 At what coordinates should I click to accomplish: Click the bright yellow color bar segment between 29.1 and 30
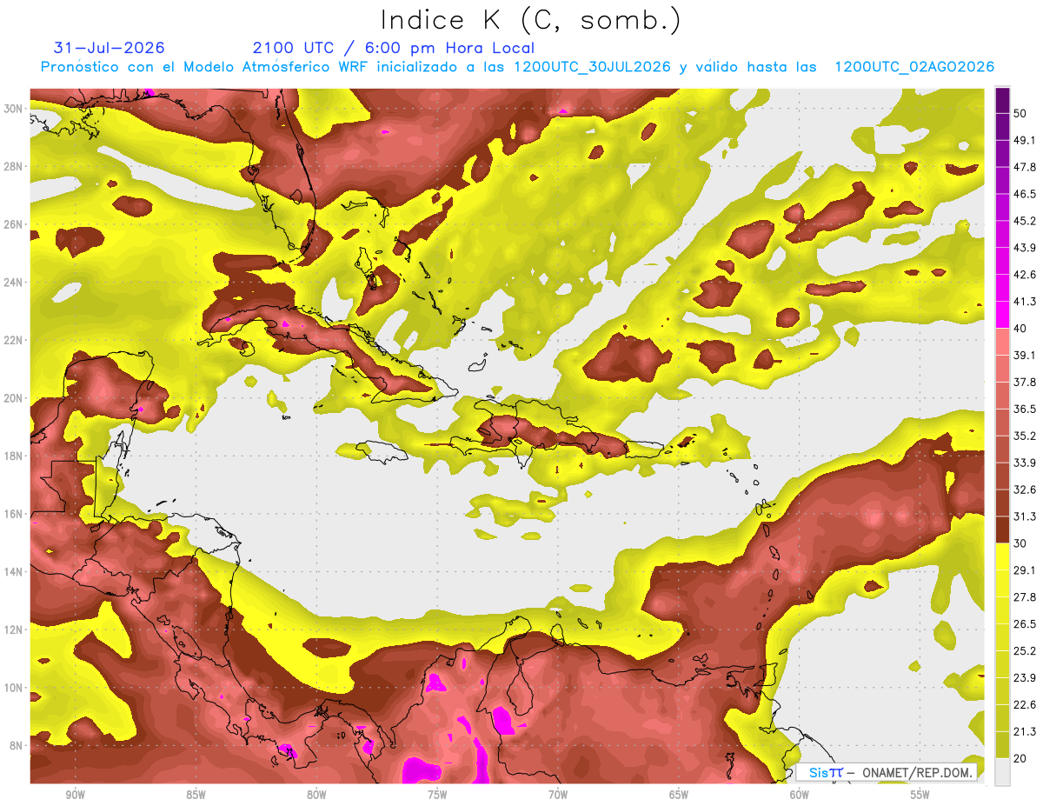(1002, 556)
